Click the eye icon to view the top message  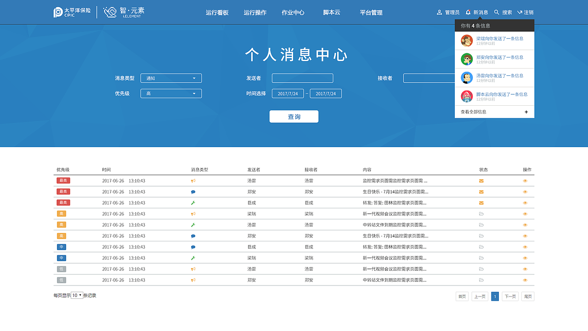point(525,181)
